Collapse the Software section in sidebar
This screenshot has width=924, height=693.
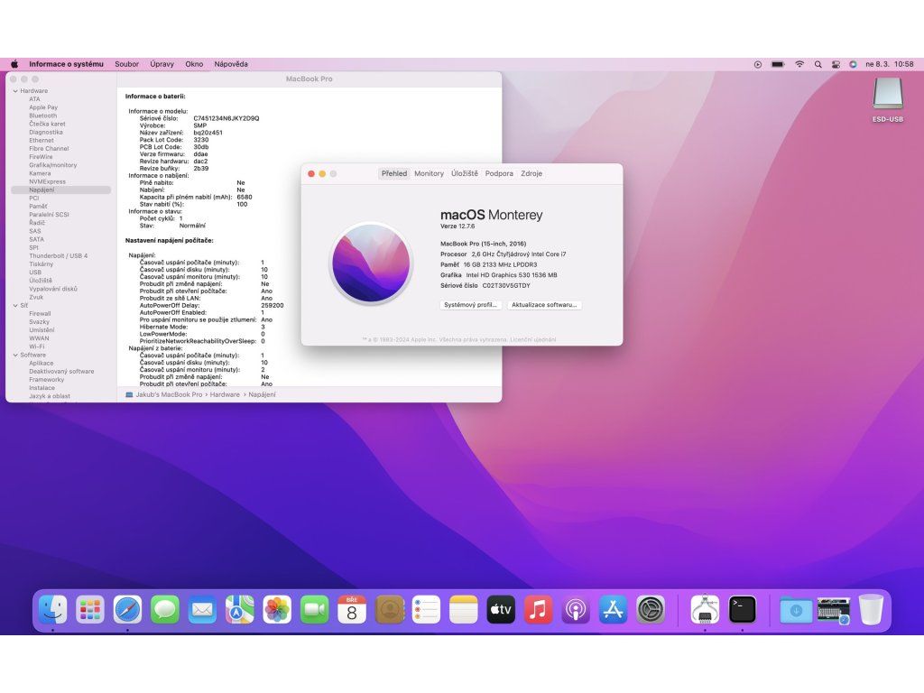tap(15, 356)
